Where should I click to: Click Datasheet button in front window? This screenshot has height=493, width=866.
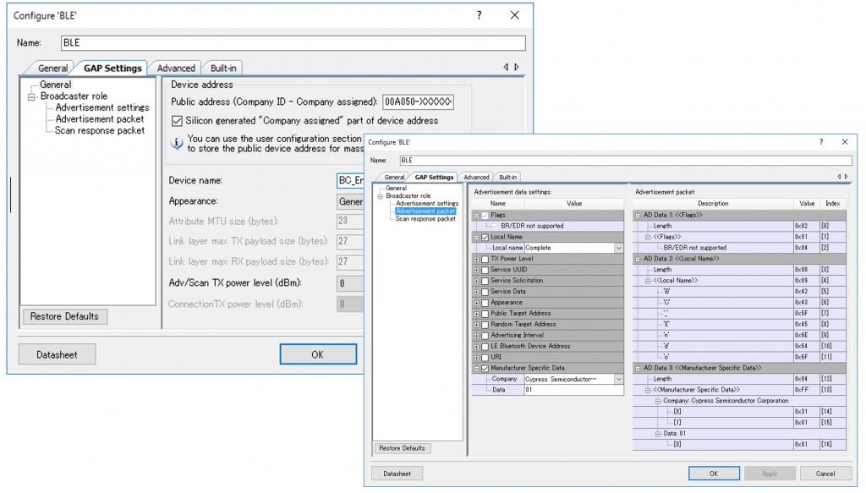(x=397, y=474)
